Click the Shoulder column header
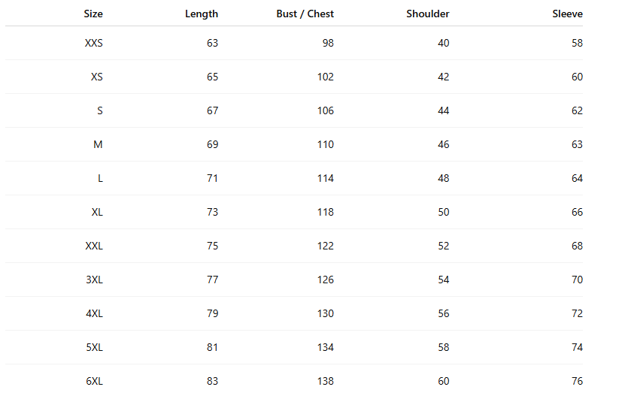 coord(427,14)
